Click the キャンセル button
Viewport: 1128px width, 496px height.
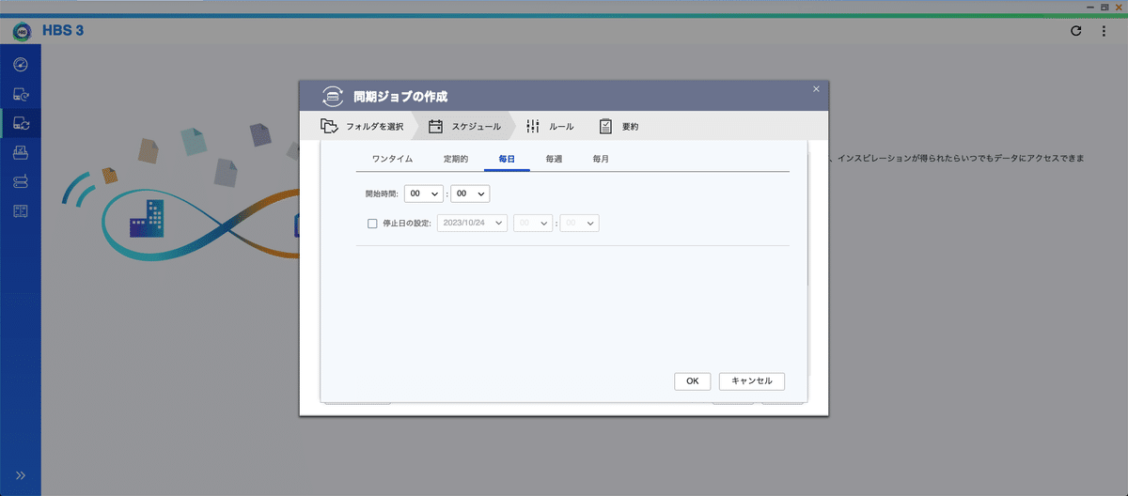tap(752, 381)
